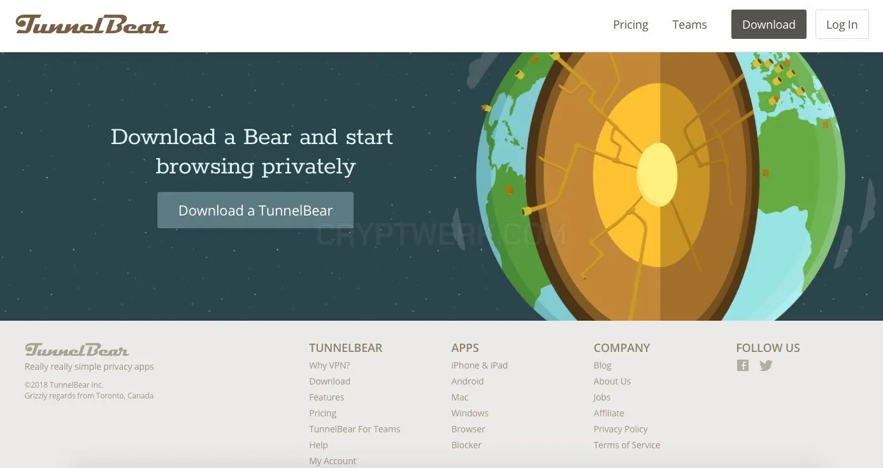This screenshot has height=468, width=883.
Task: Open the Browser app link
Action: (x=468, y=429)
